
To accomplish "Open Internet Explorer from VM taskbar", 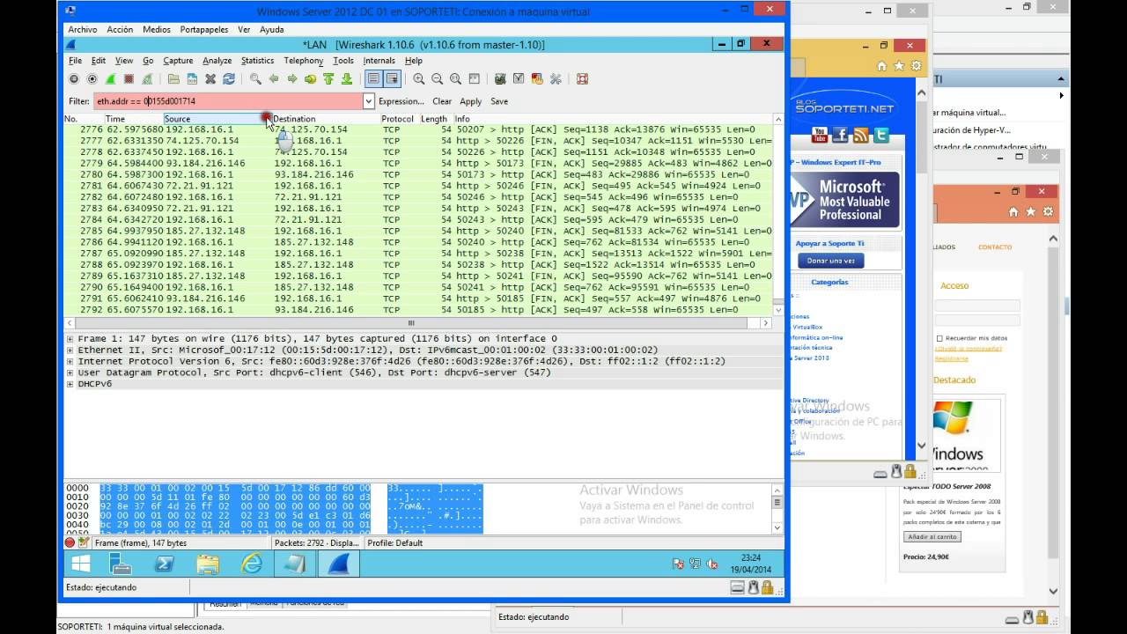I will 252,564.
